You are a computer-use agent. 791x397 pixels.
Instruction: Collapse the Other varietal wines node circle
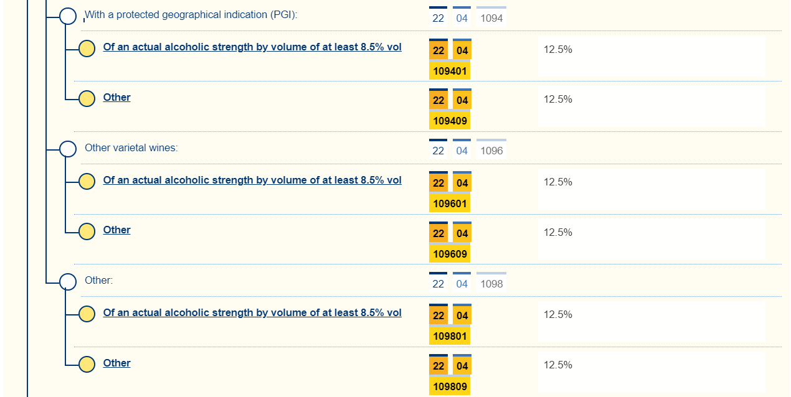(x=68, y=149)
